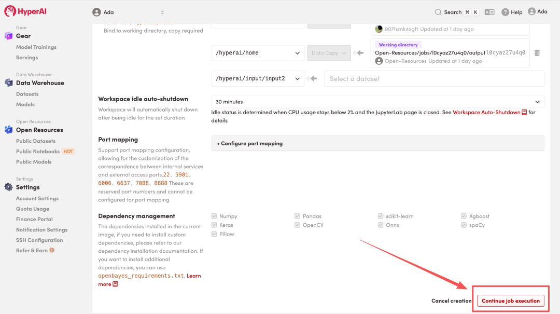
Task: Click the document icon after Learn more
Action: point(115,284)
